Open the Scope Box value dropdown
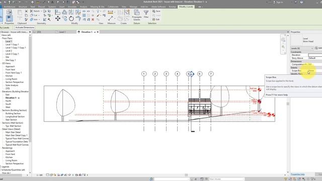 pos(315,70)
